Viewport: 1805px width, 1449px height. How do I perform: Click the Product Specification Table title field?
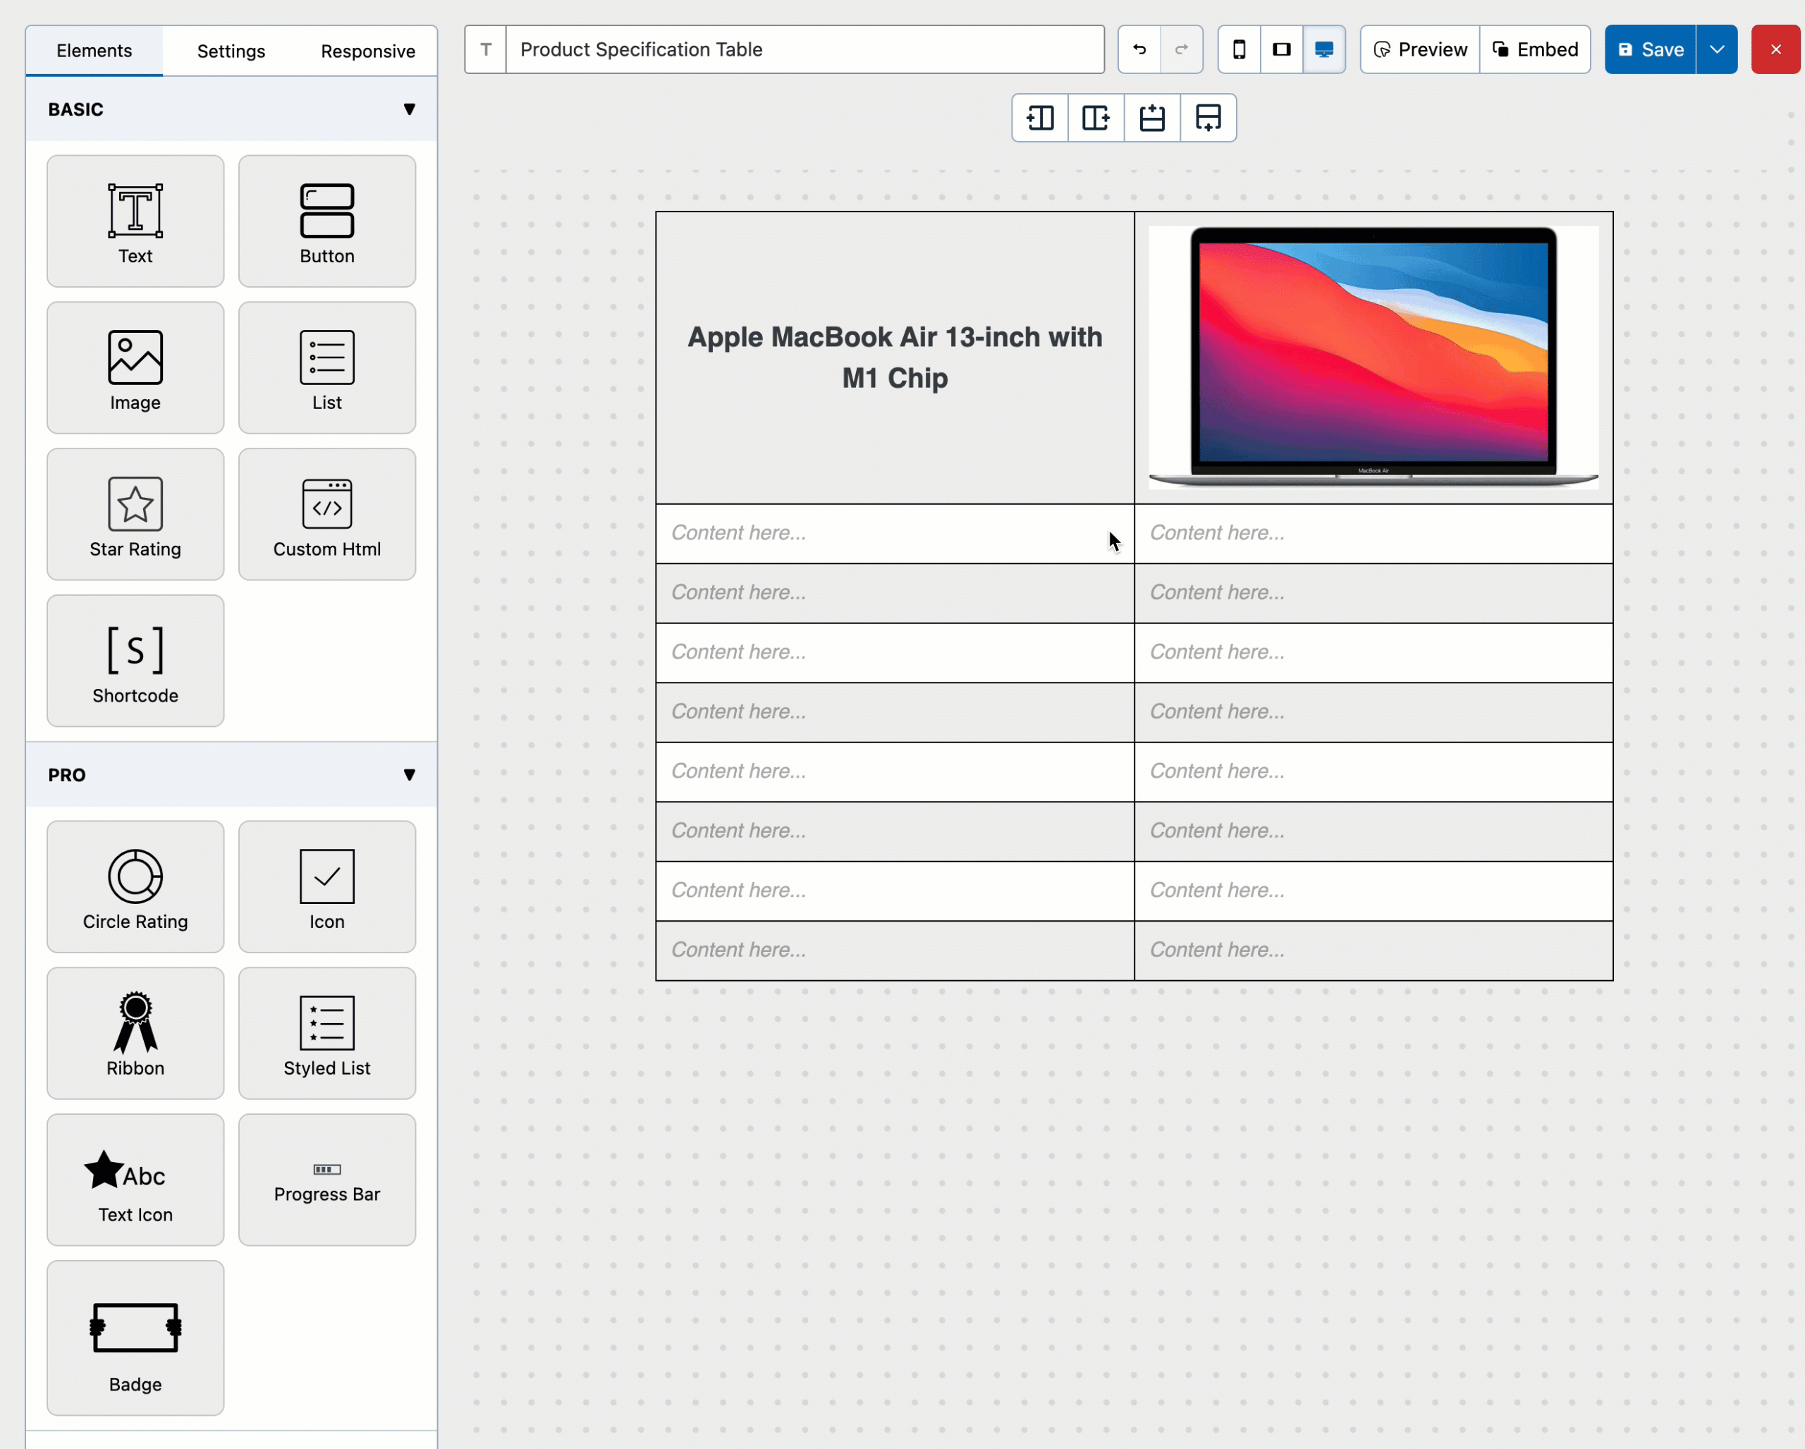(x=804, y=49)
